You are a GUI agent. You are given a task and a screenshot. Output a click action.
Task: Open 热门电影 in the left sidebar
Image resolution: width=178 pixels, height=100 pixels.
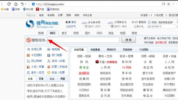[55, 55]
